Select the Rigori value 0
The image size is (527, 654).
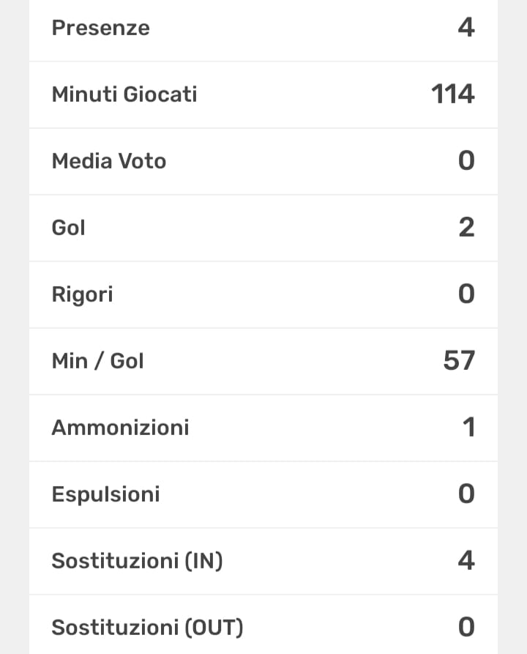[466, 294]
